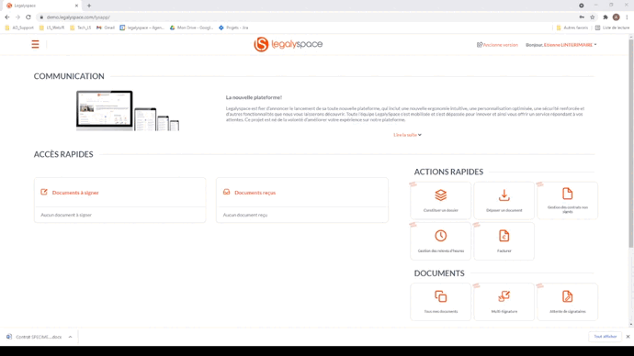Open the AD_Support bookmark folder
Viewport: 634px width, 356px height.
(x=19, y=28)
